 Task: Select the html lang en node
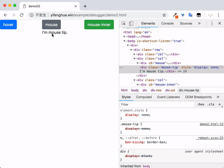pos(137,32)
